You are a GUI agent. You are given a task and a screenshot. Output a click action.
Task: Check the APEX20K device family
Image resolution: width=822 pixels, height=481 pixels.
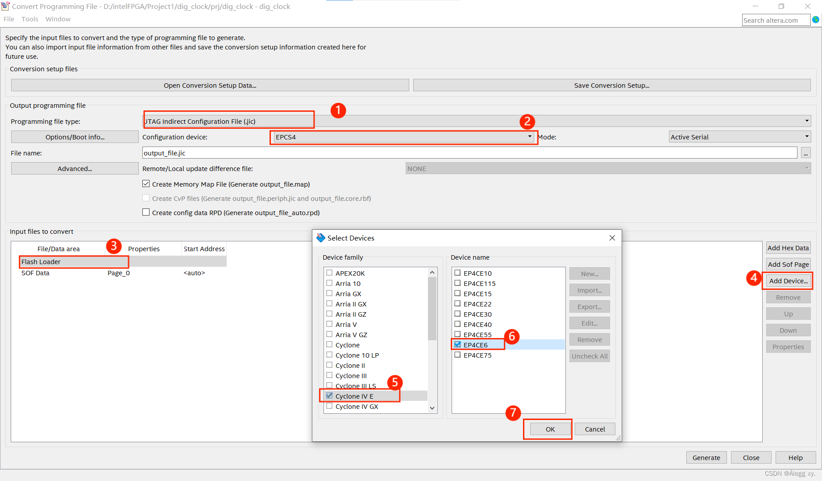point(329,273)
